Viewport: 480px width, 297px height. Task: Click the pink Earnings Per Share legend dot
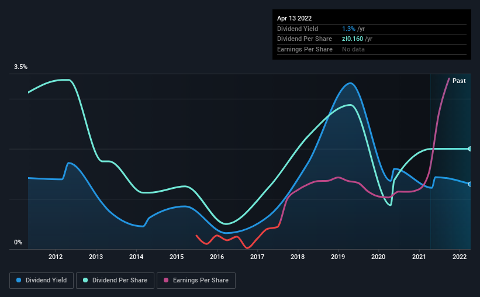166,280
